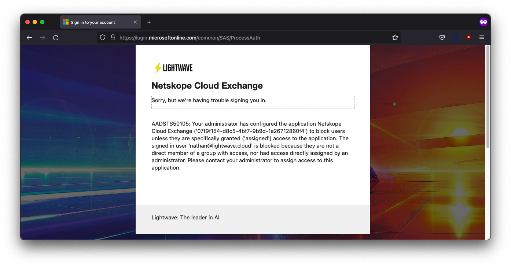Open the Firefox hamburger application menu
This screenshot has height=267, width=511.
(482, 37)
